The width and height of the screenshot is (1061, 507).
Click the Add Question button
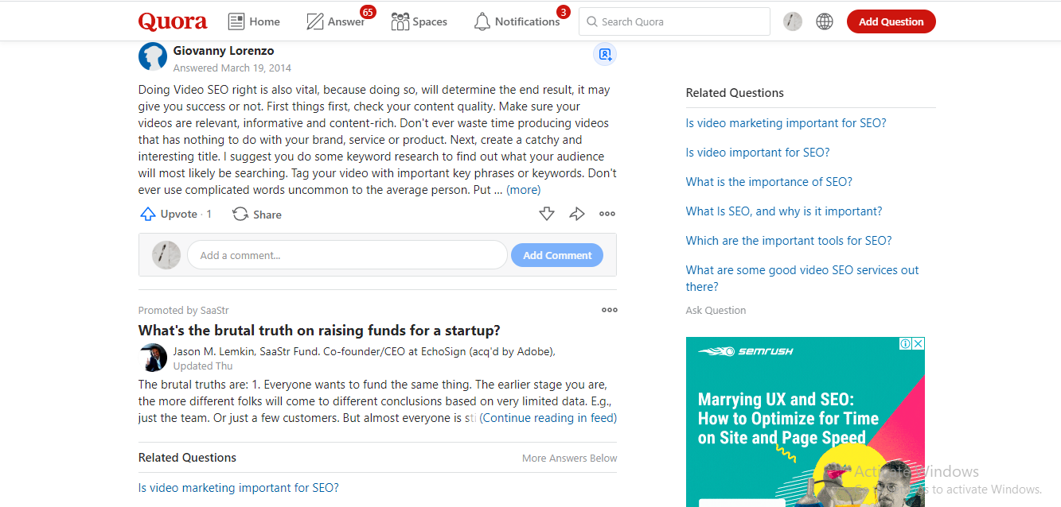[x=891, y=21]
